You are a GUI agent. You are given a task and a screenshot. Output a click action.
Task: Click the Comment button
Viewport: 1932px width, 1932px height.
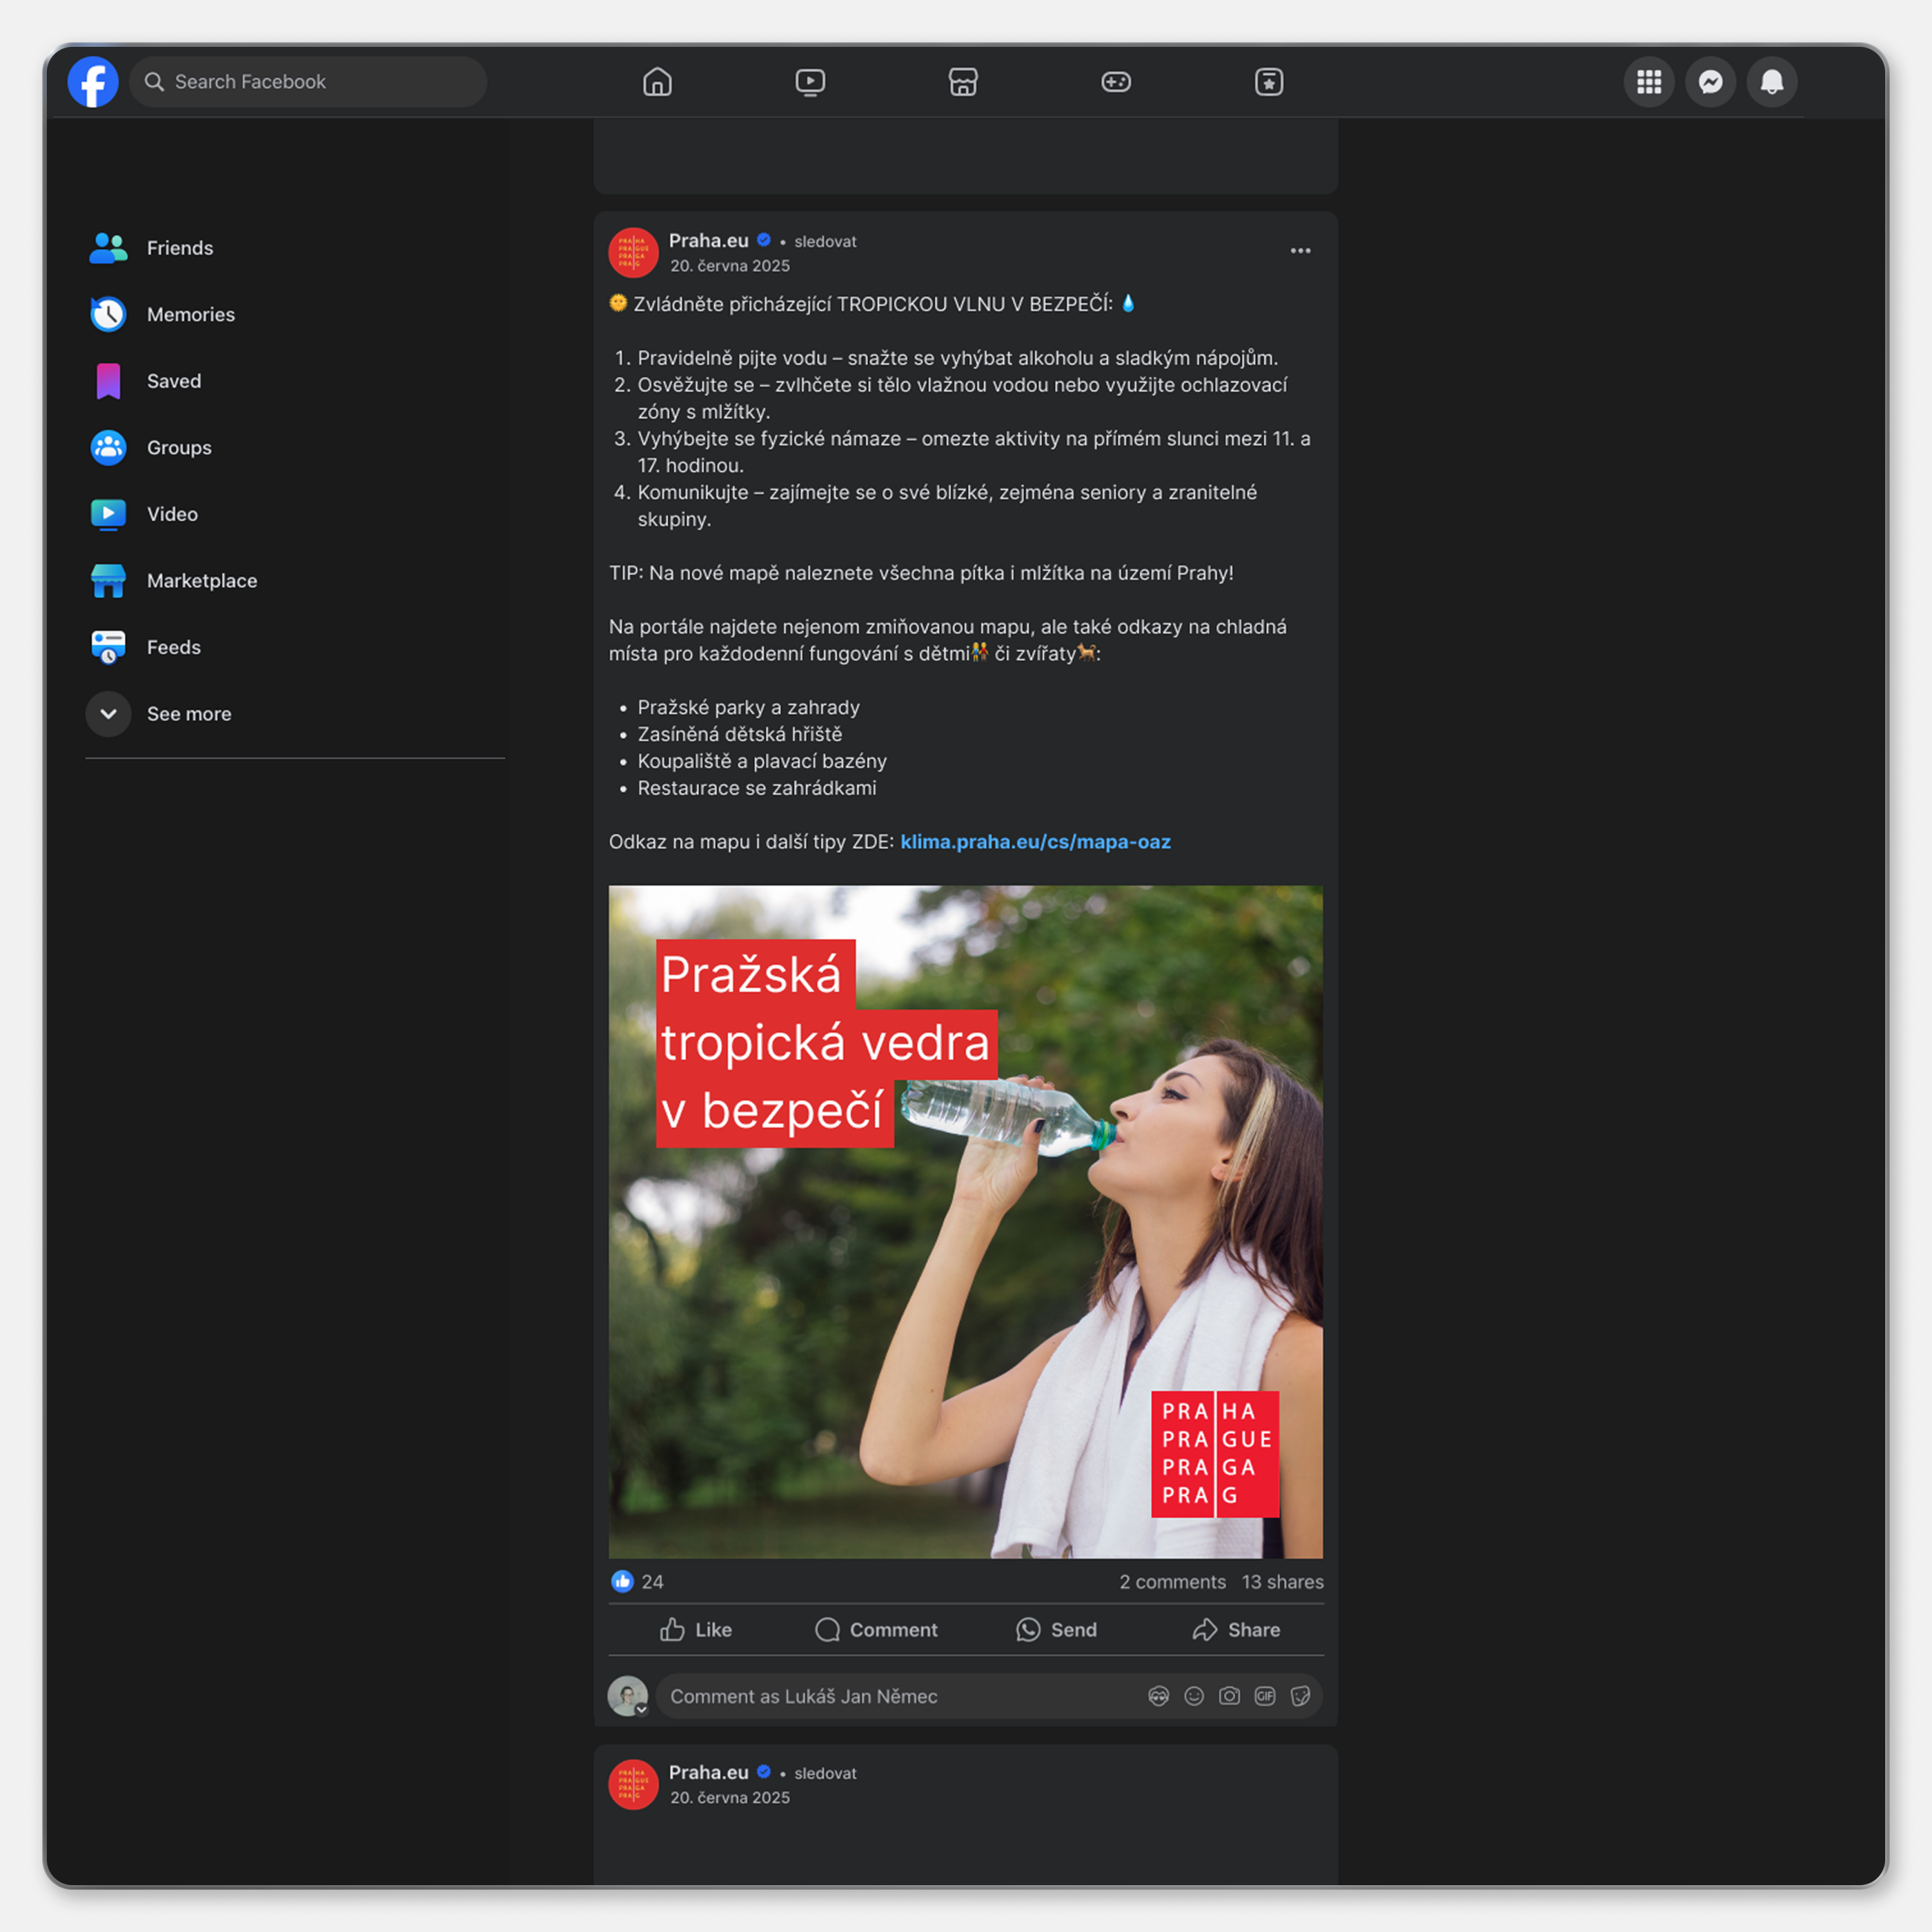(876, 1630)
